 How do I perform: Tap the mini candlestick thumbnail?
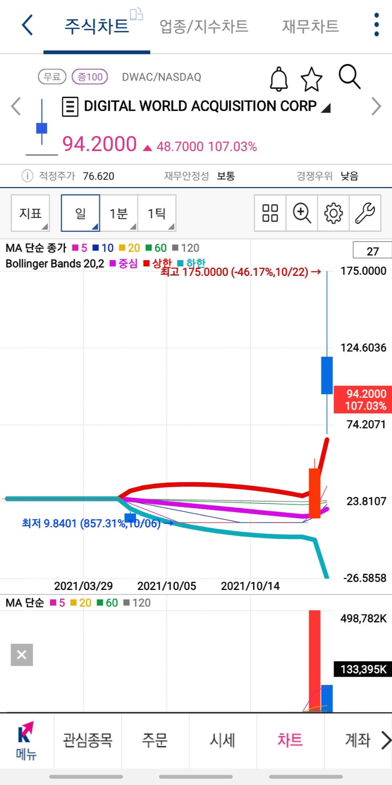tap(41, 127)
